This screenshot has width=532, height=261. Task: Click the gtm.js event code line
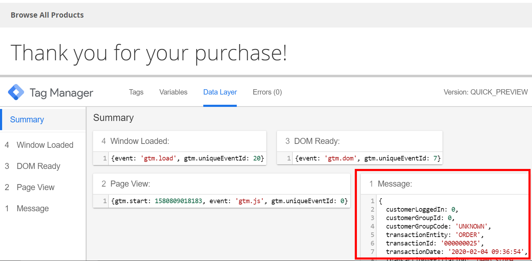click(x=229, y=201)
